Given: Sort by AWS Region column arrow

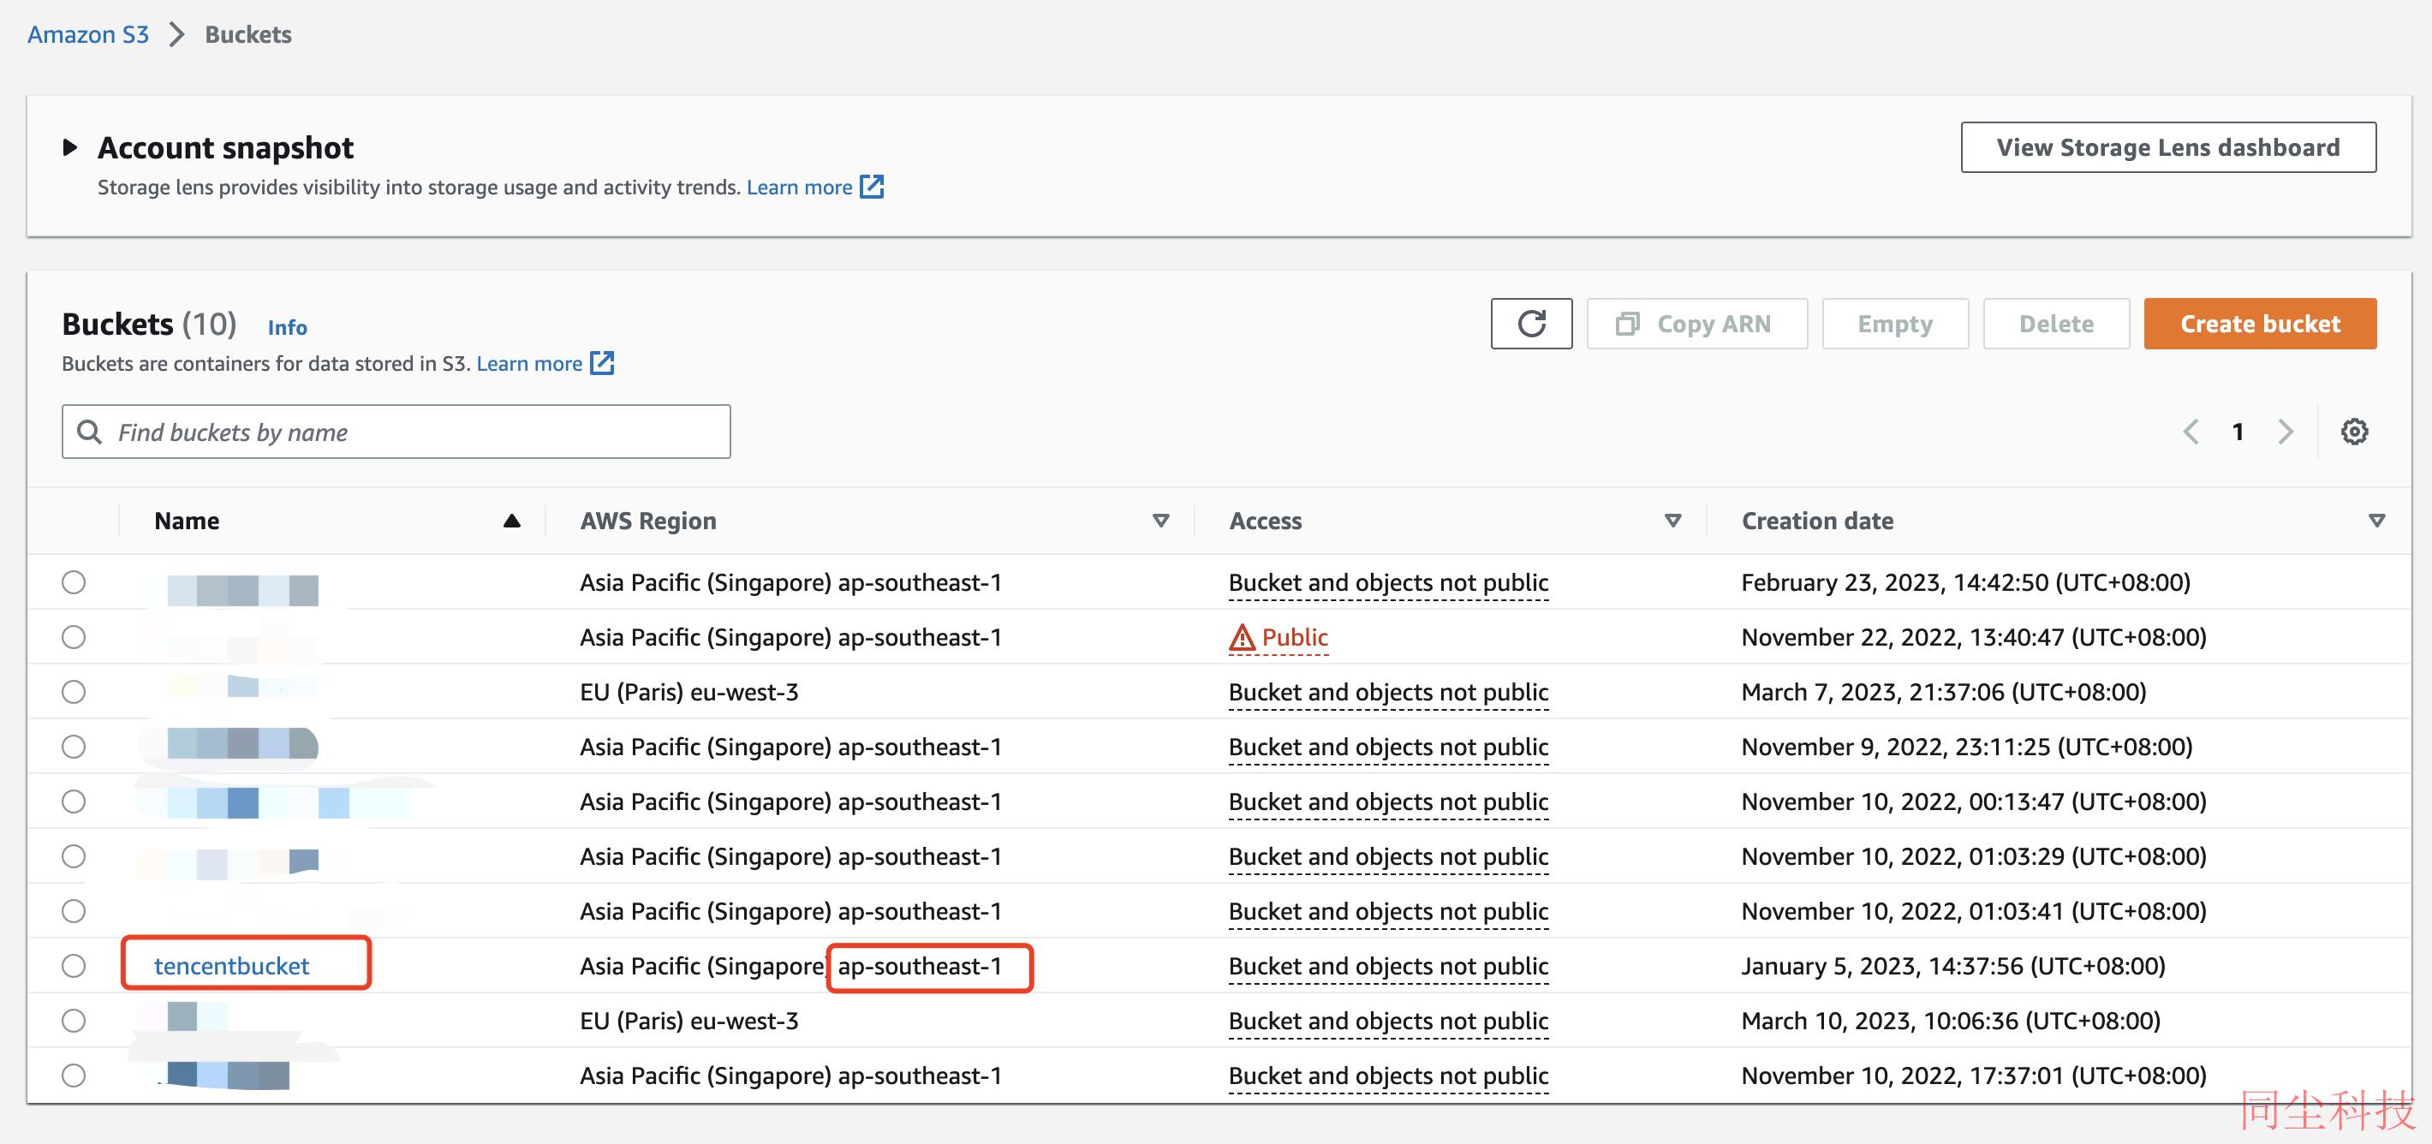Looking at the screenshot, I should pos(1161,521).
